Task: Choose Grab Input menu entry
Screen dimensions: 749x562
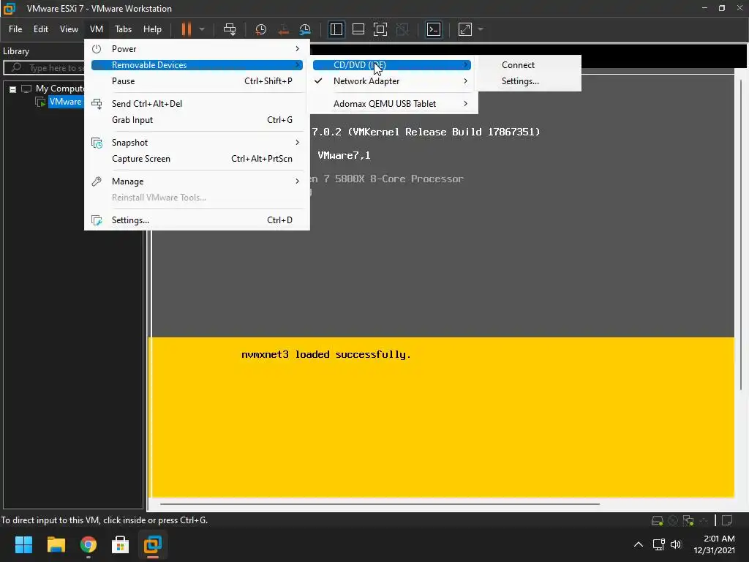Action: click(197, 120)
